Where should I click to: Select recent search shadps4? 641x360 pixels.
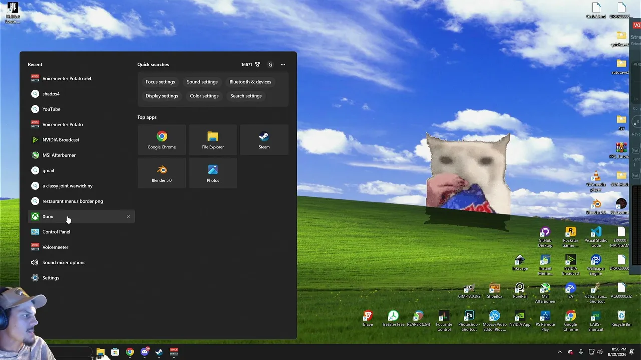click(81, 94)
